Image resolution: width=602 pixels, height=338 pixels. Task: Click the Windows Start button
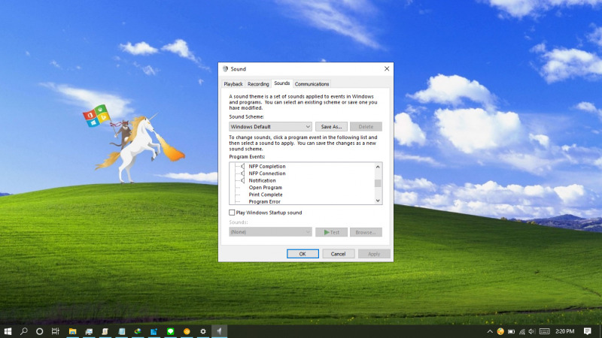(8, 331)
